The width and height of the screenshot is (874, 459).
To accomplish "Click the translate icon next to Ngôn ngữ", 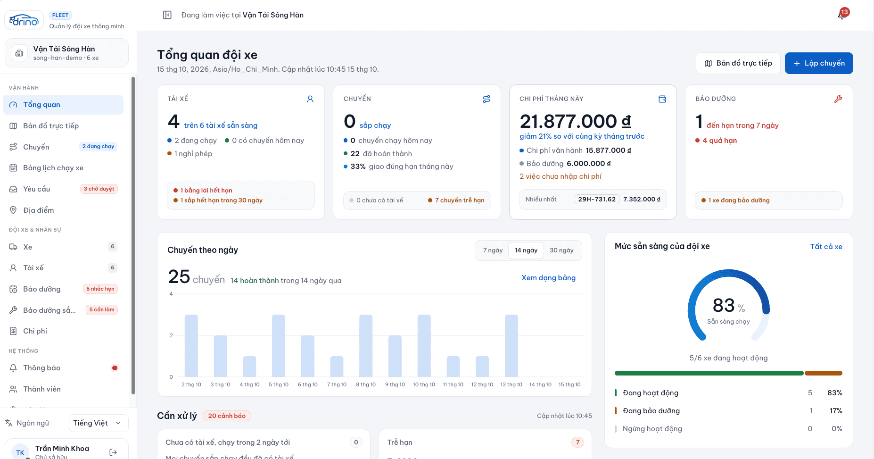I will (9, 423).
